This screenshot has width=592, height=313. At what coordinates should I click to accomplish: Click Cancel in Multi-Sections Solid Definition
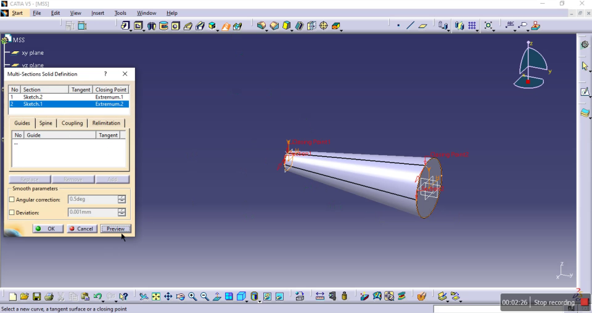click(81, 229)
